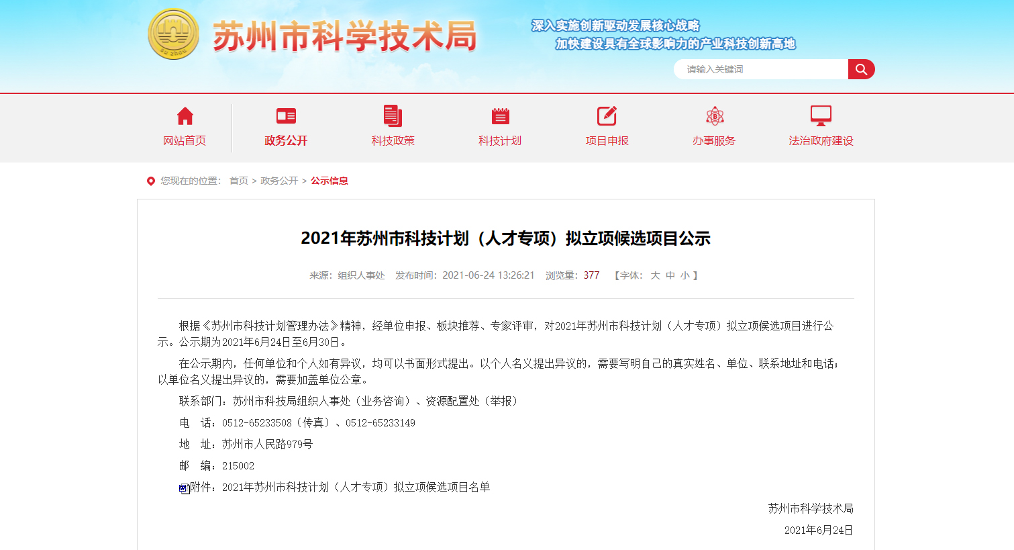This screenshot has width=1014, height=550.
Task: Open the 法治政府建设 menu item
Action: pos(821,140)
